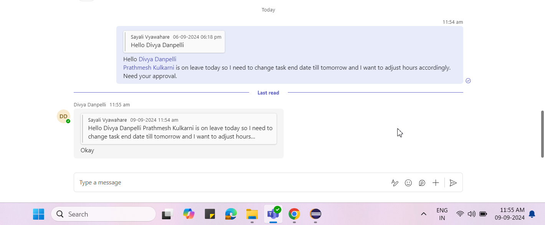Viewport: 545px width, 225px height.
Task: Open the emoji picker in compose box
Action: coord(408,183)
